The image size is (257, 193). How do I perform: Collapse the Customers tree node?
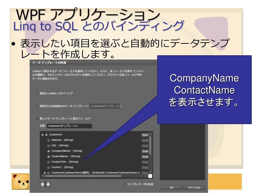point(42,135)
